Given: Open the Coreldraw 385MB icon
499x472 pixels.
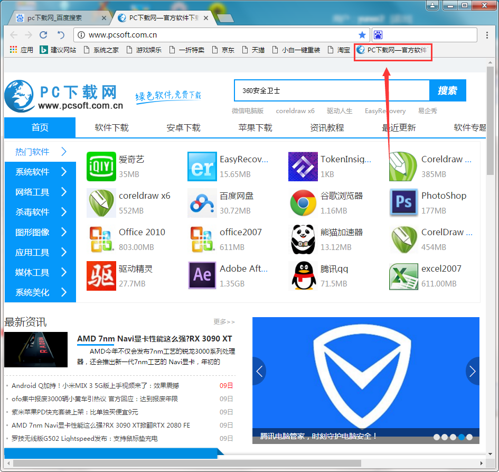Looking at the screenshot, I should pyautogui.click(x=403, y=166).
